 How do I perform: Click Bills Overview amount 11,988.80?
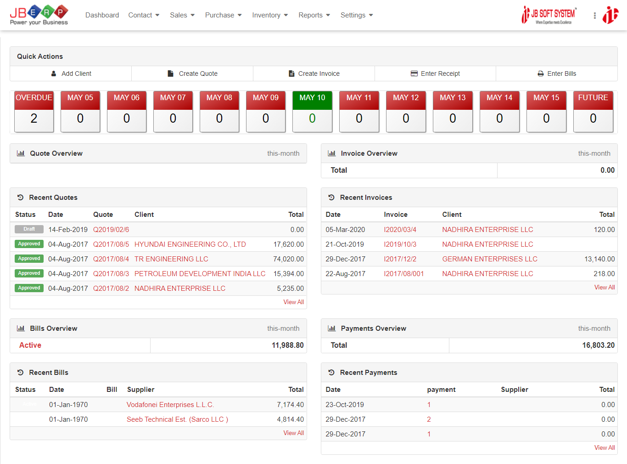pos(288,345)
